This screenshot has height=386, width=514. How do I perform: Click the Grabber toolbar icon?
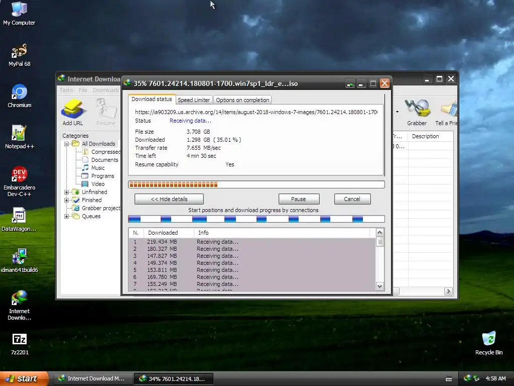pos(417,113)
